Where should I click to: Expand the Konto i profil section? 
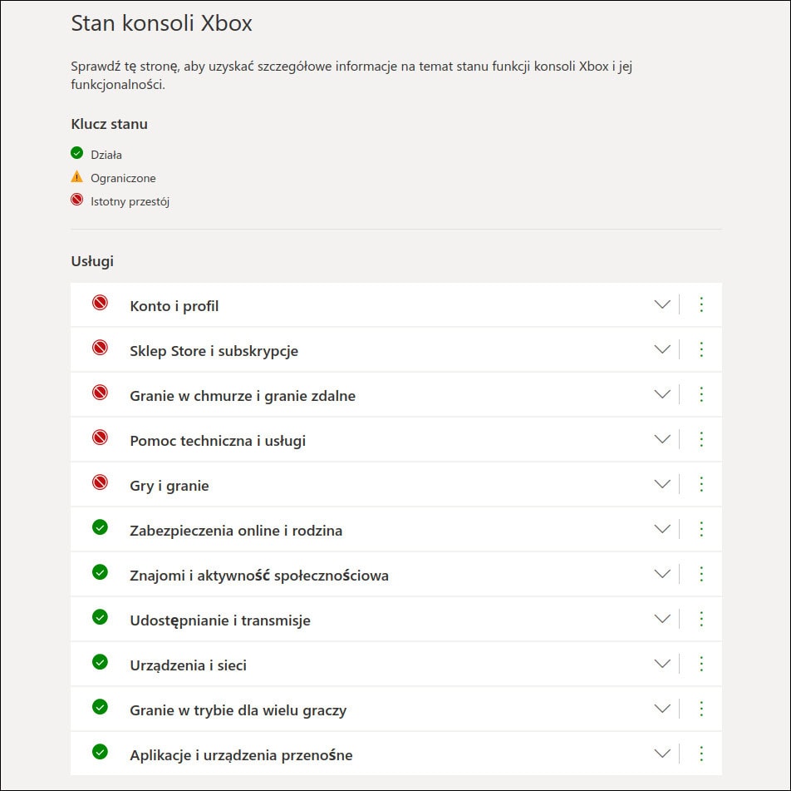click(662, 305)
